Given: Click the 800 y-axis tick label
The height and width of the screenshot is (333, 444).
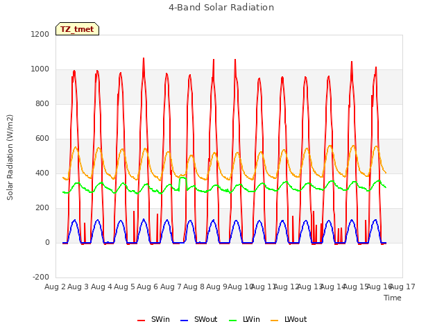Looking at the screenshot, I should (x=42, y=103).
